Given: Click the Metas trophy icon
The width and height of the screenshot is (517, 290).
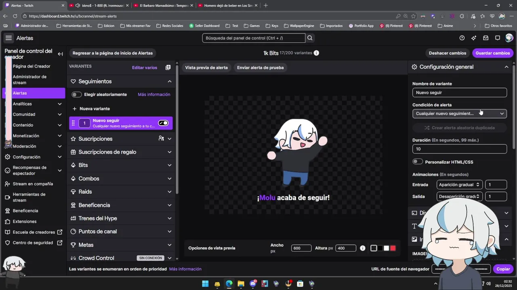Looking at the screenshot, I should click(74, 245).
